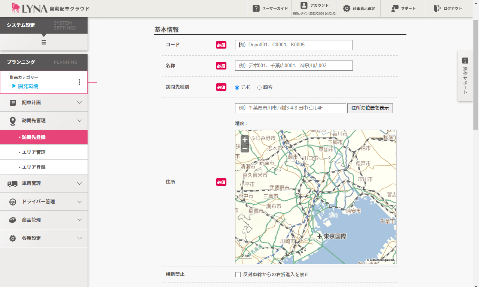Click the 精度 label above map

coord(241,123)
